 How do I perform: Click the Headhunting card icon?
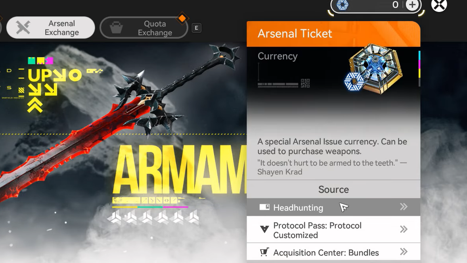tap(264, 207)
